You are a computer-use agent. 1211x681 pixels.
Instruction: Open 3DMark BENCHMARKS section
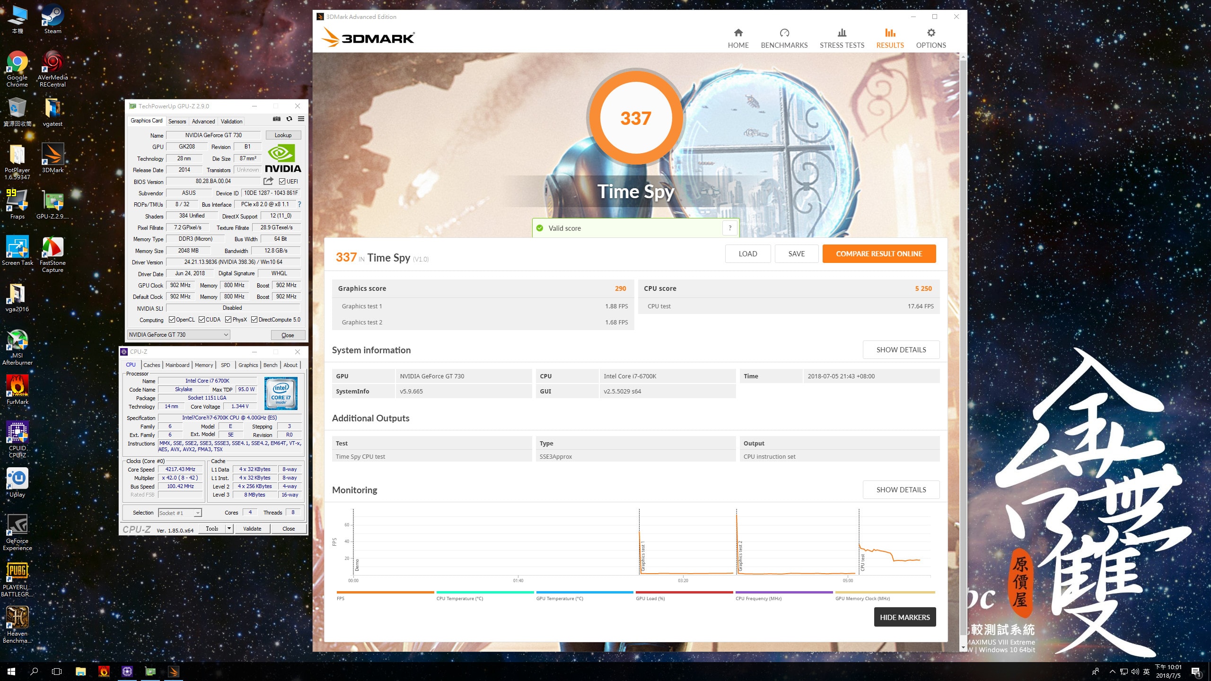click(x=784, y=38)
